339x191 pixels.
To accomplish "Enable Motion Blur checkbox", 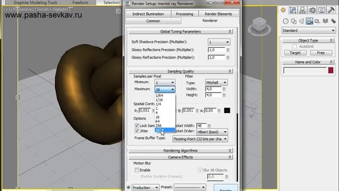I will (x=137, y=170).
